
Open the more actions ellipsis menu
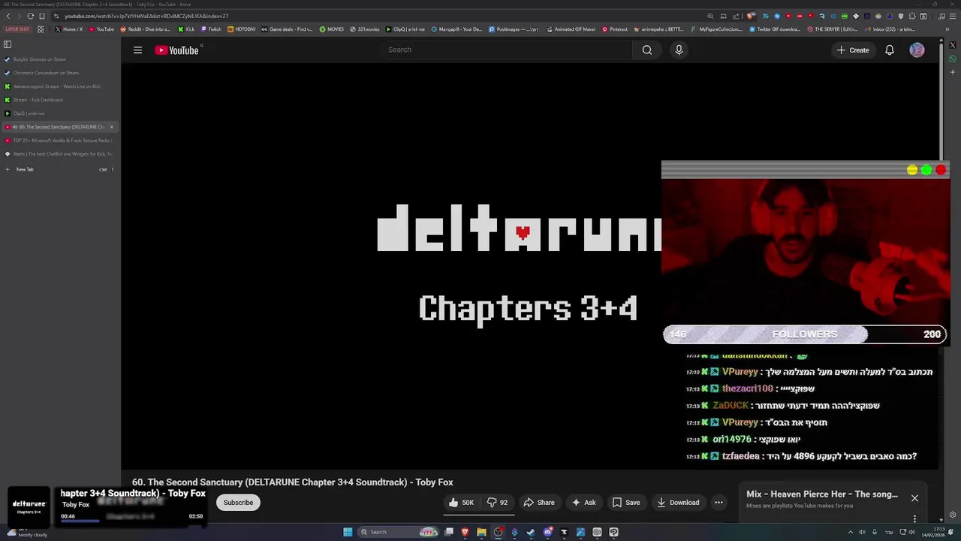pyautogui.click(x=718, y=503)
